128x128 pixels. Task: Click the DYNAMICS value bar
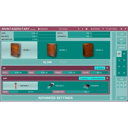pyautogui.click(x=89, y=36)
